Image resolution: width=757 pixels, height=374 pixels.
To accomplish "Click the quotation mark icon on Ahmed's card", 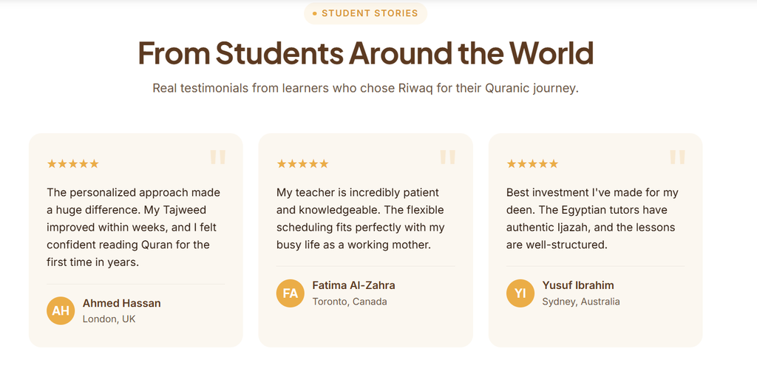I will point(218,157).
